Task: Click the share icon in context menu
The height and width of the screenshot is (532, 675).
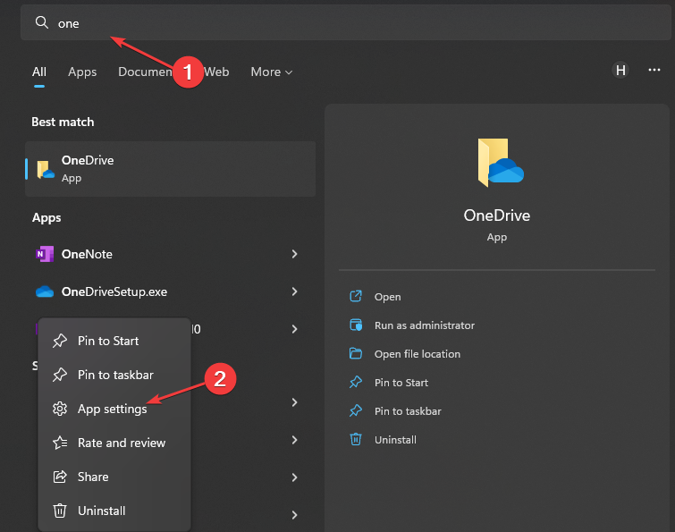Action: 60,477
